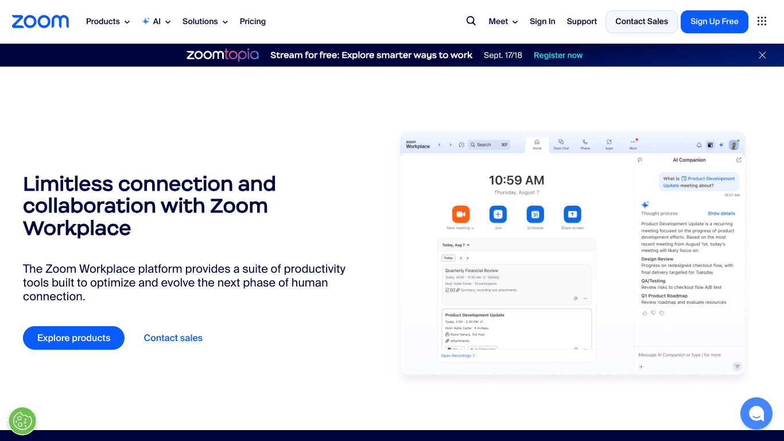Click the Join meeting plus icon
The width and height of the screenshot is (784, 441).
498,214
